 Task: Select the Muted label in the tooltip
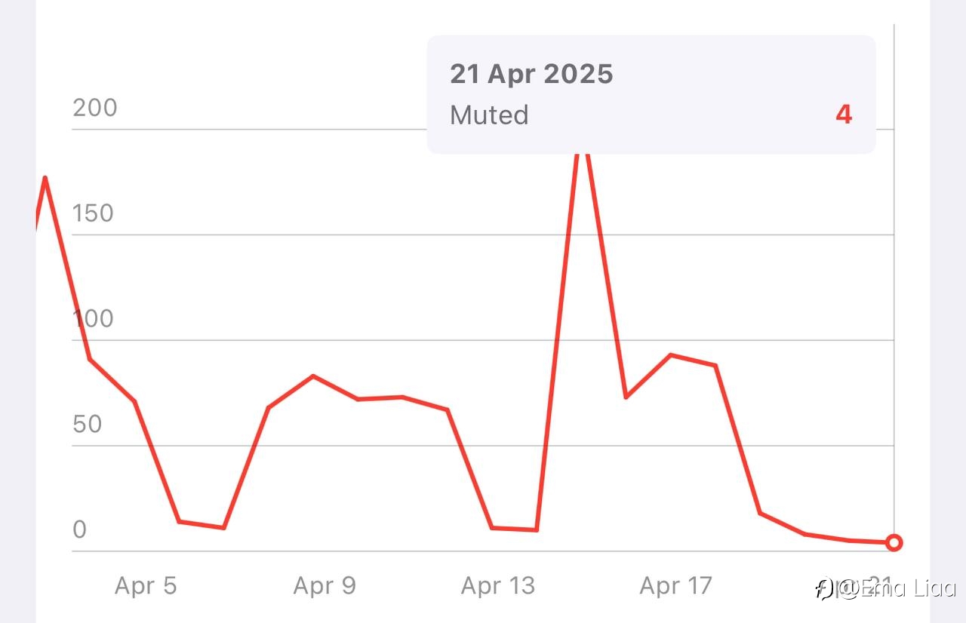(x=489, y=115)
